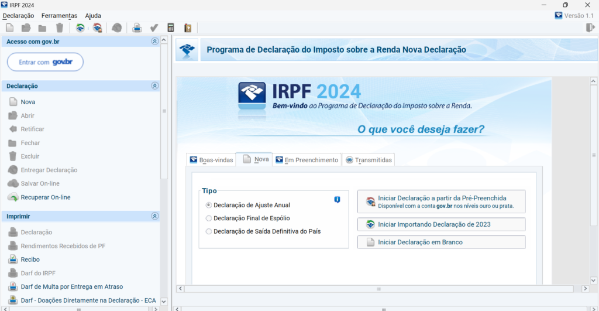The image size is (599, 311).
Task: Click the close declaration folder toolbar icon
Action: (x=42, y=28)
